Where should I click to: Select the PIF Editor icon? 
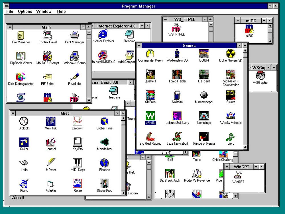click(x=48, y=77)
